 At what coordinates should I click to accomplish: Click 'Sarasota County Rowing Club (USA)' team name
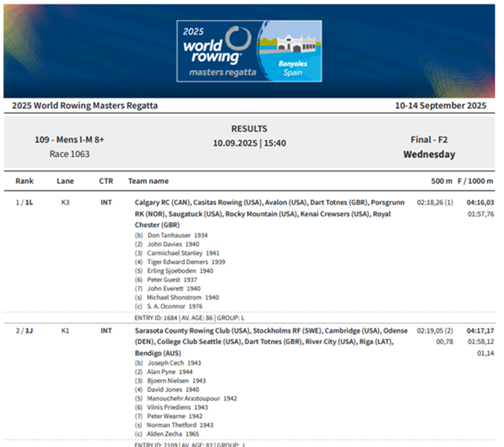pos(193,330)
